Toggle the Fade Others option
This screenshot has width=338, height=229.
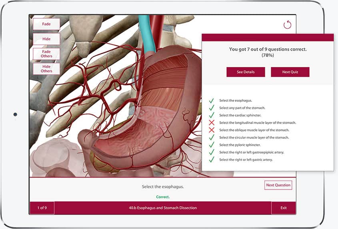[46, 54]
